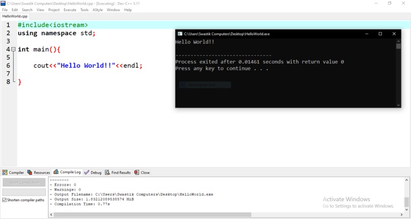411x219 pixels.
Task: Open the Execute menu
Action: click(70, 10)
